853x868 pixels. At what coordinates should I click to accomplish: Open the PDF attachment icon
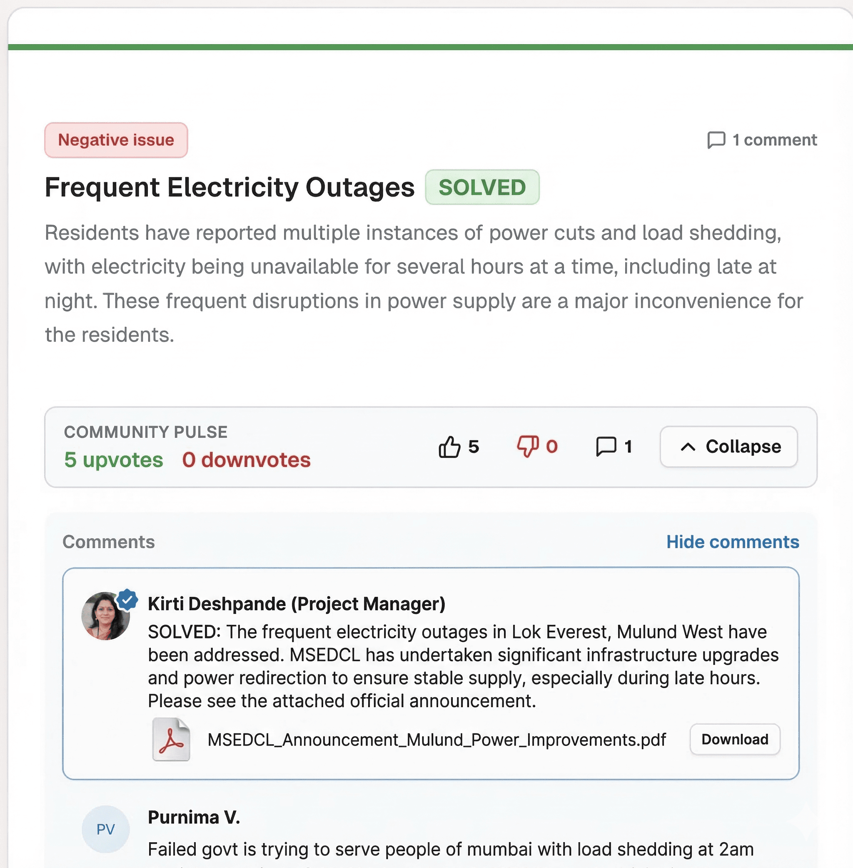pyautogui.click(x=172, y=739)
